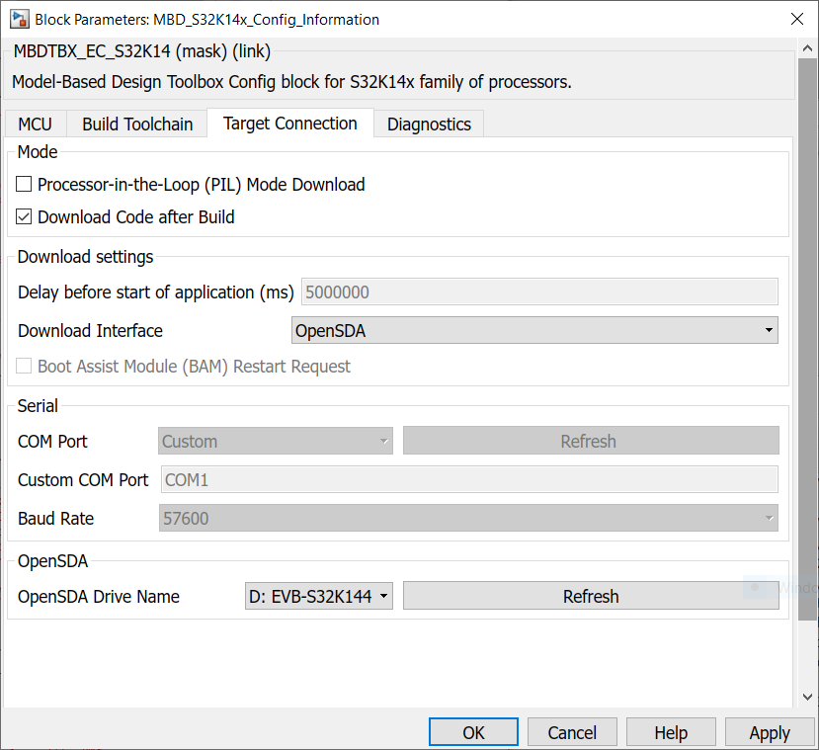Apply the block parameter changes
Image resolution: width=819 pixels, height=750 pixels.
pos(770,732)
